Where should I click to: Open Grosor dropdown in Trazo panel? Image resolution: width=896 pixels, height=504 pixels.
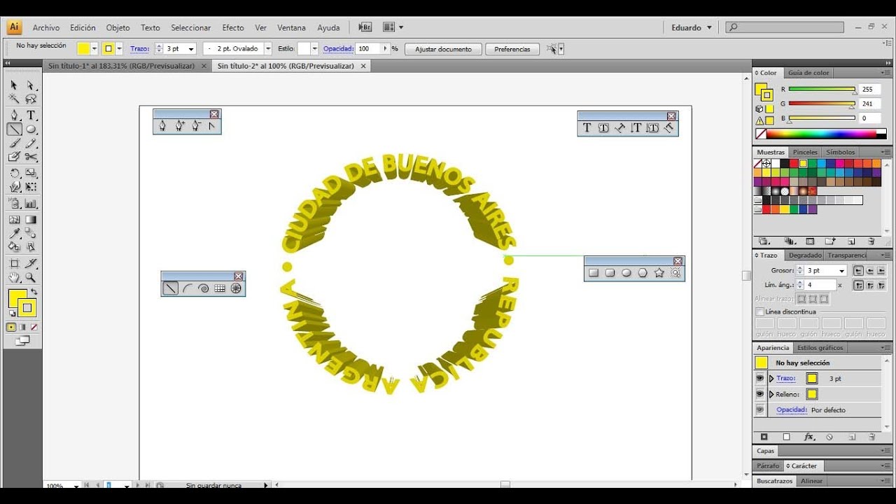(841, 270)
